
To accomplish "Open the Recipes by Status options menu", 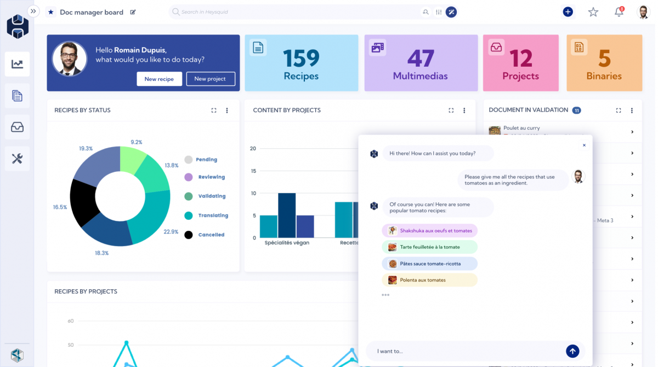I will point(227,110).
